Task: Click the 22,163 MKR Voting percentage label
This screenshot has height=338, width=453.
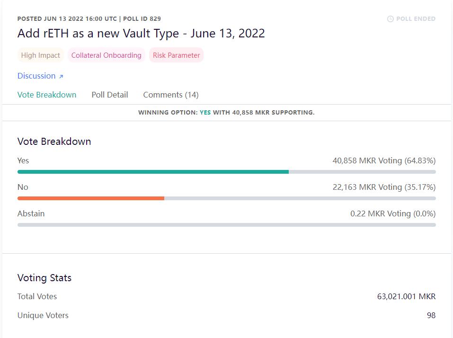Action: click(x=384, y=187)
